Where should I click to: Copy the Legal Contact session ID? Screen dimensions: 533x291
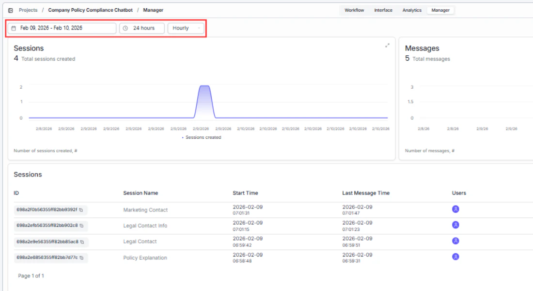click(x=81, y=242)
